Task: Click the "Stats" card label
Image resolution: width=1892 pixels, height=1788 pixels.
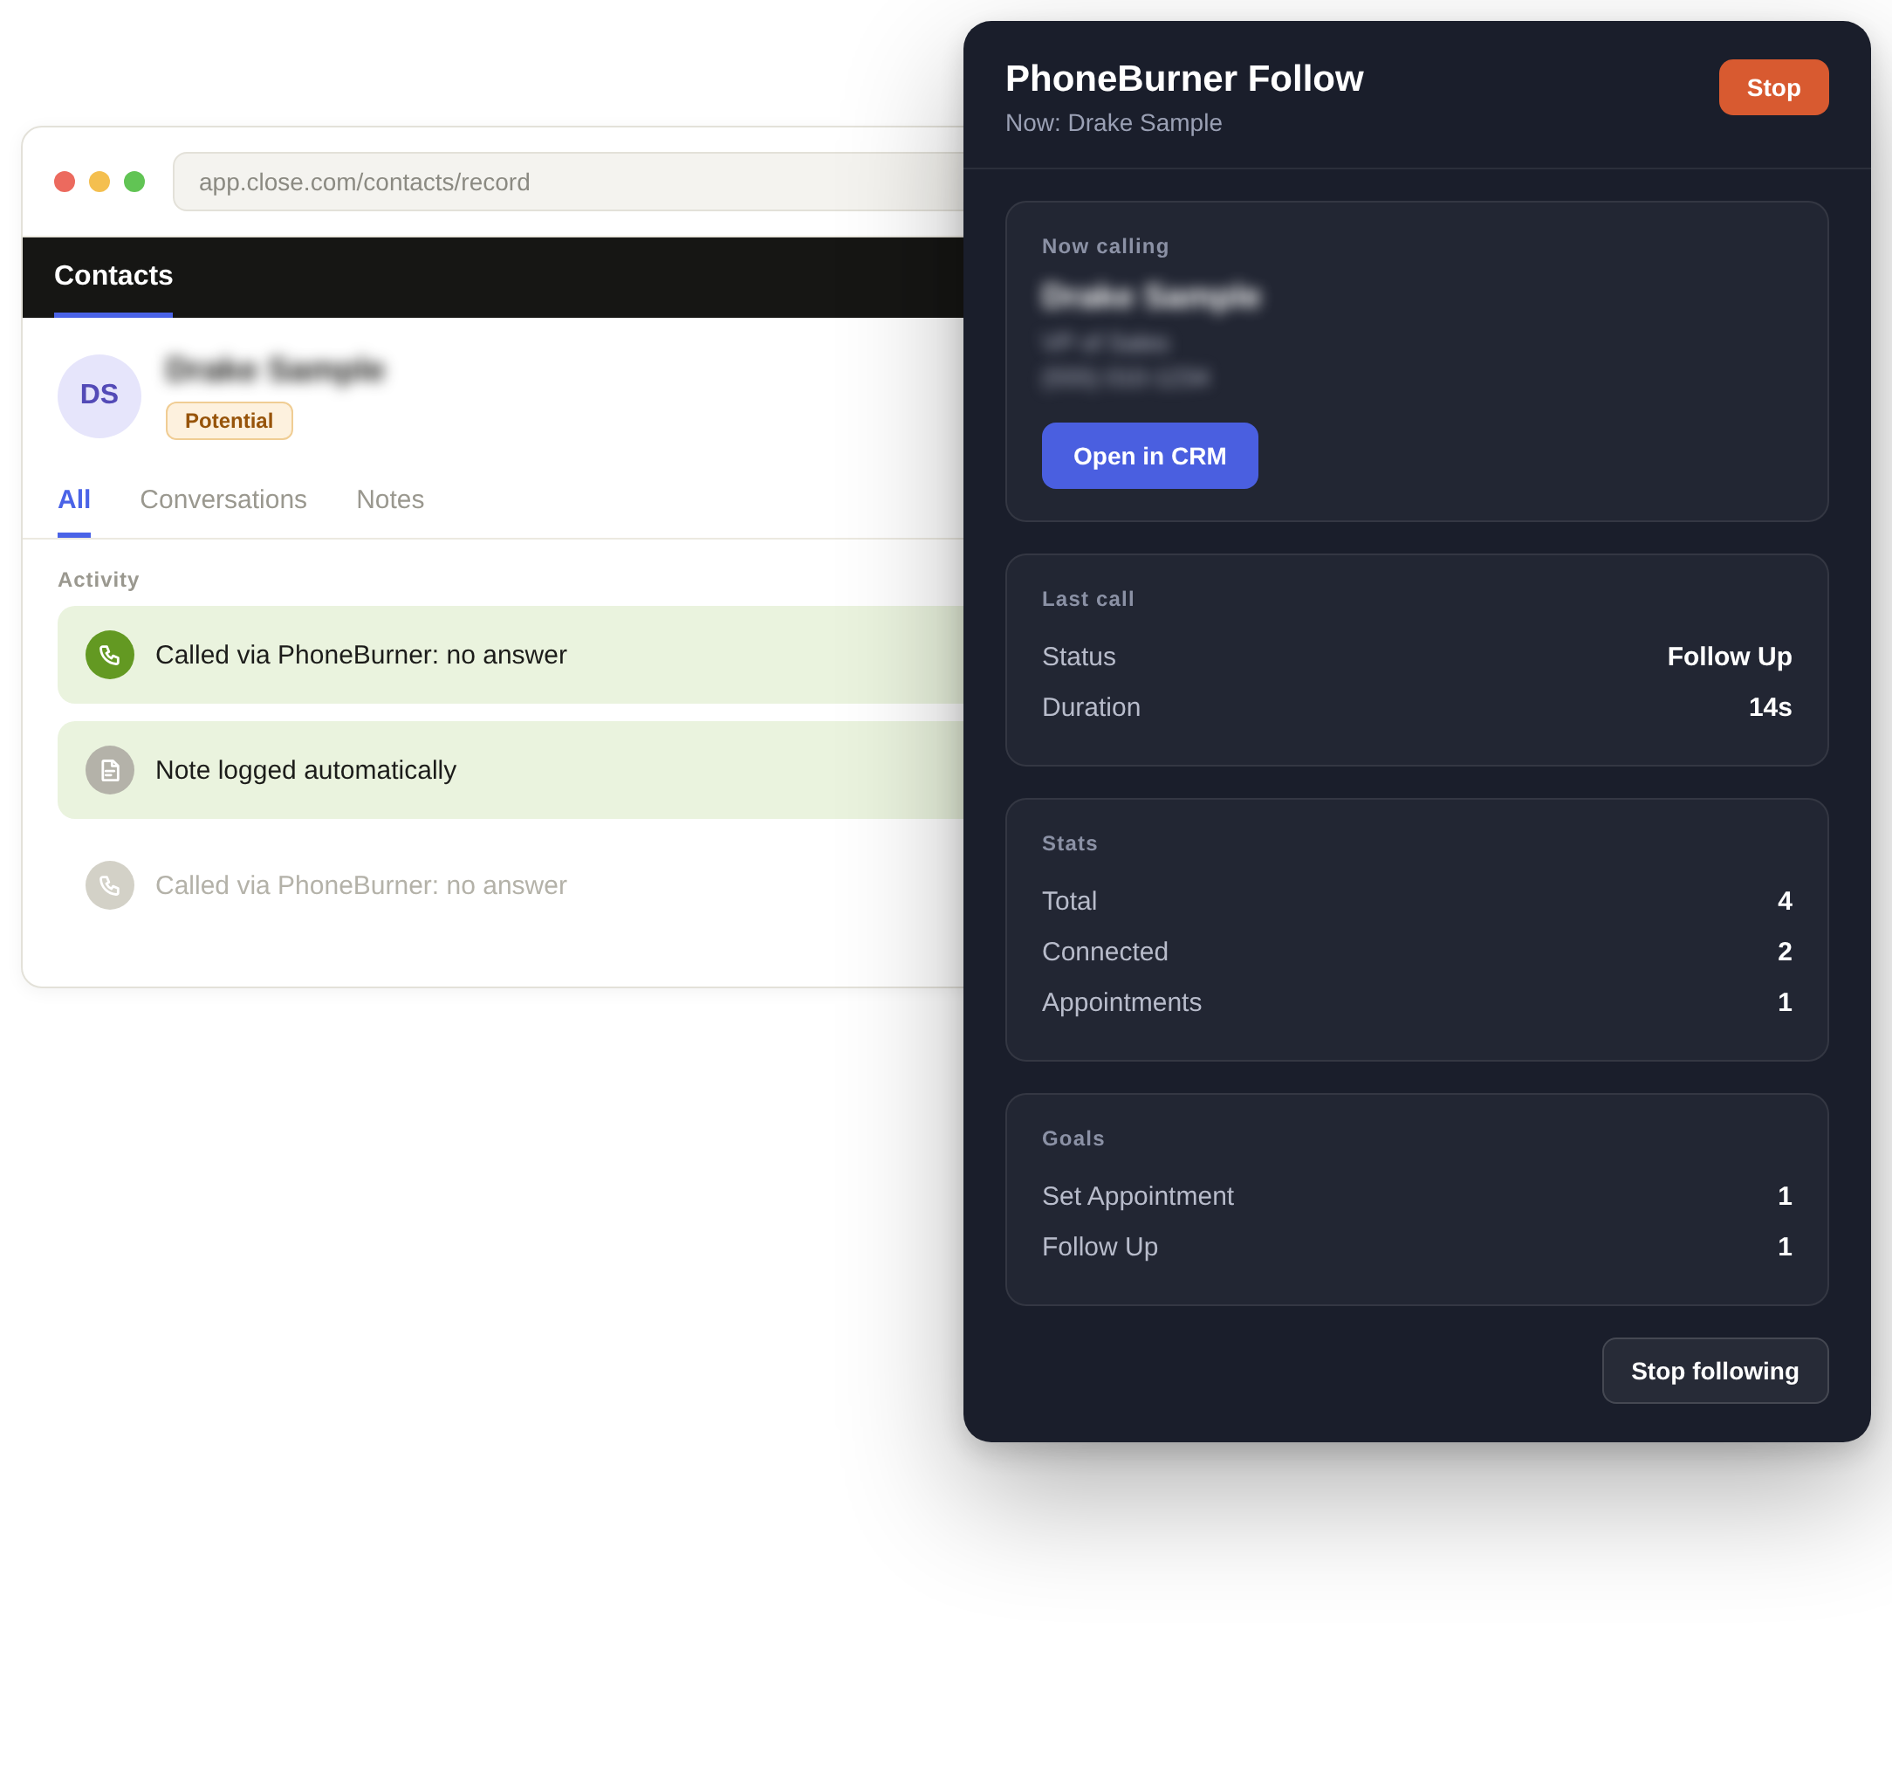Action: pos(1069,843)
